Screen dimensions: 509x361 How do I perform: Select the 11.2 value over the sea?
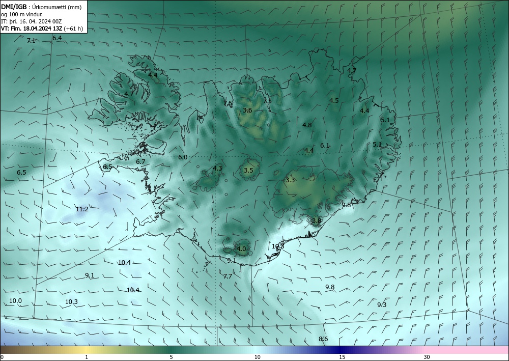(82, 209)
